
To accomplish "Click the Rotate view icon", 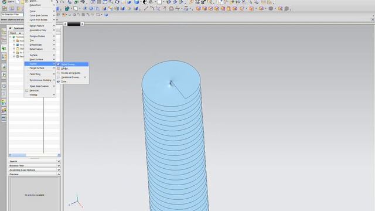I will pos(117,2).
